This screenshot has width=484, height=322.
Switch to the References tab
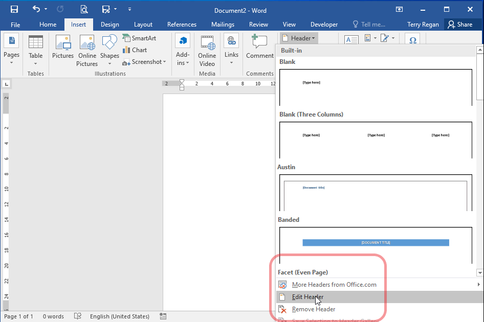click(x=182, y=25)
